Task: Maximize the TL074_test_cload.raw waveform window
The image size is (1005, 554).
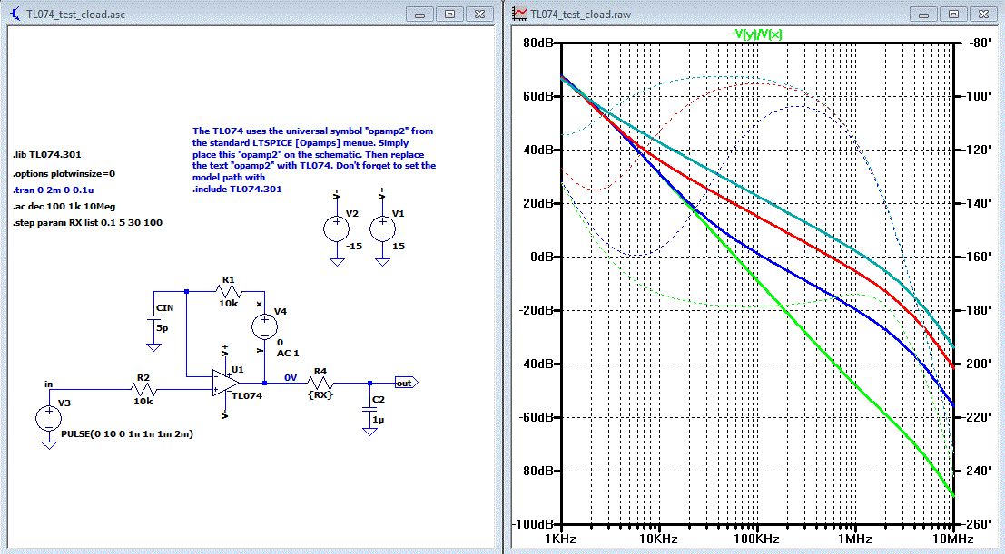Action: coord(956,14)
